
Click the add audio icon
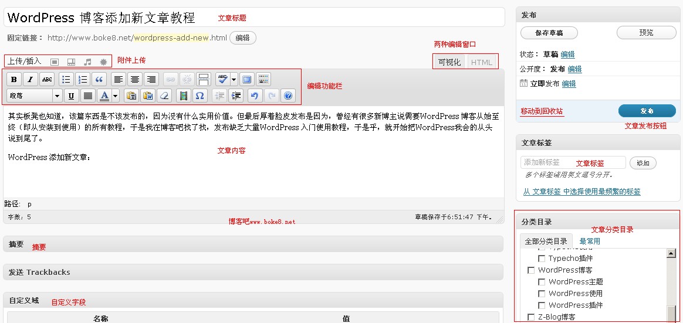[x=87, y=62]
